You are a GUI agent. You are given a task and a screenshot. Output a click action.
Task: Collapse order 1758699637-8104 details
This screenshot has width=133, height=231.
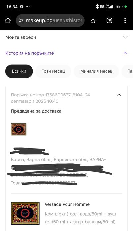[119, 95]
